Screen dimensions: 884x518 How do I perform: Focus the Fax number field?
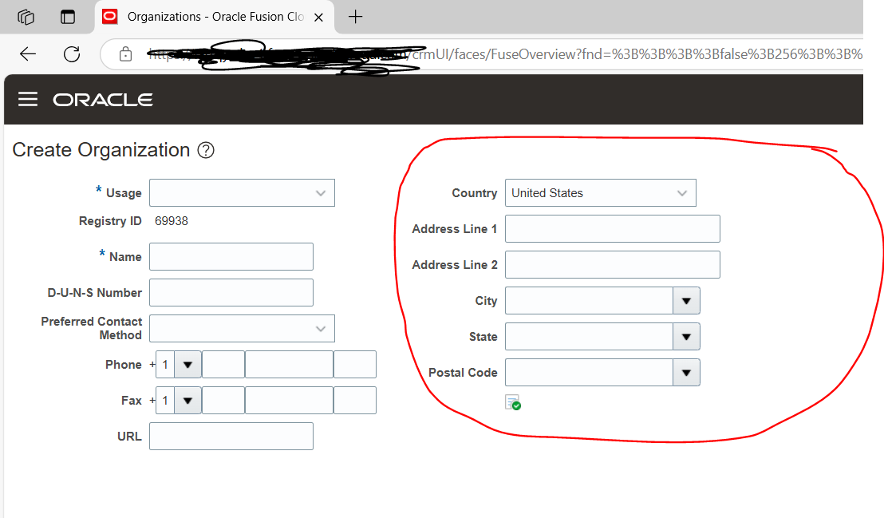tap(290, 401)
